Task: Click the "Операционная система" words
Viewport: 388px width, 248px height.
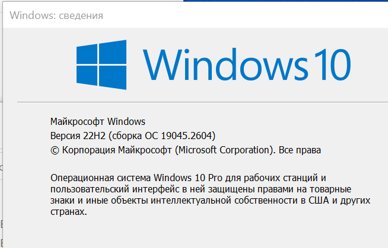Action: tap(101, 178)
